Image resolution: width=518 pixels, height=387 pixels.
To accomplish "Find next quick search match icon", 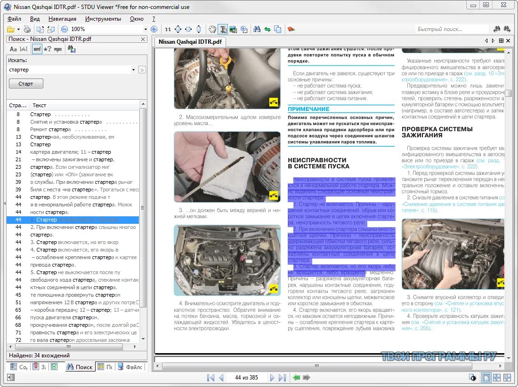I will tap(507, 29).
